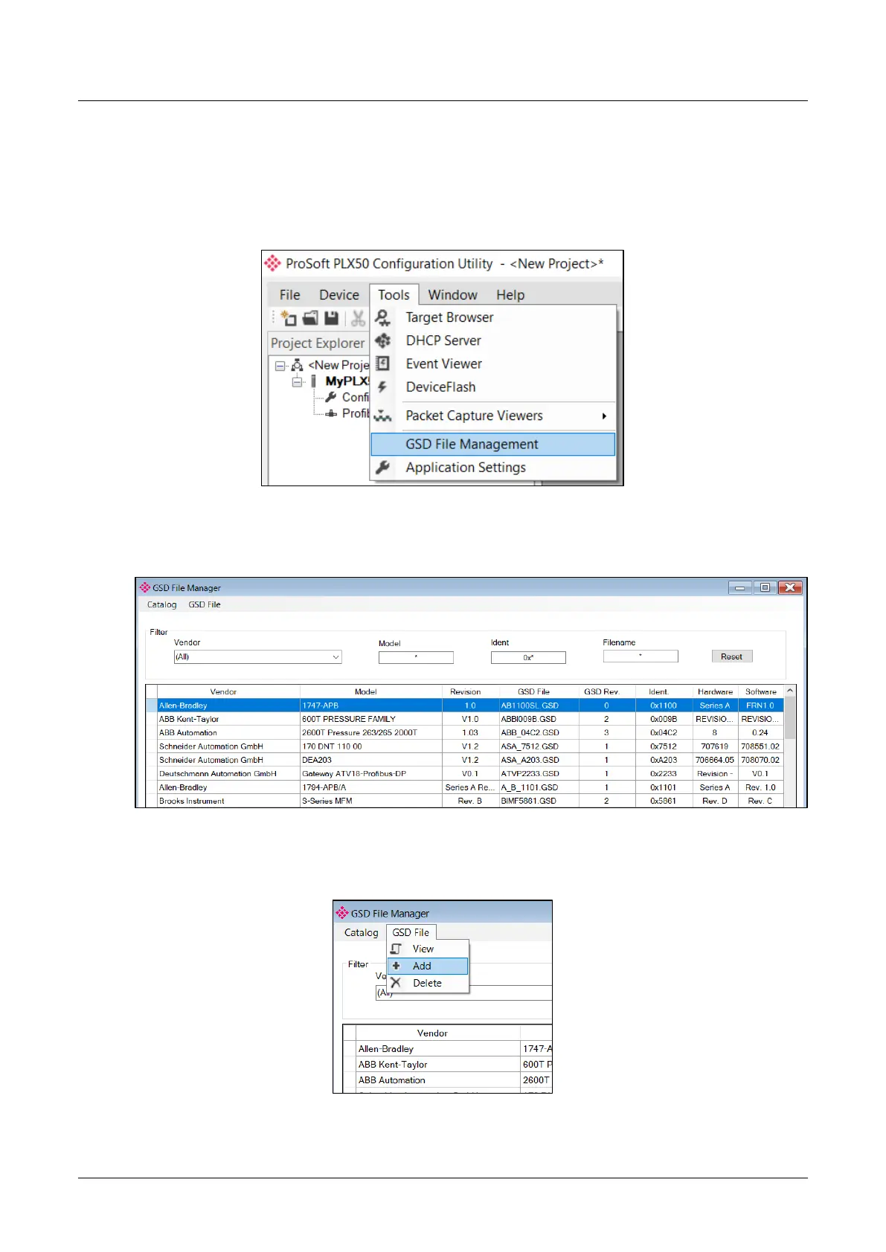886x1252 pixels.
Task: Open the Help menu
Action: pos(510,294)
